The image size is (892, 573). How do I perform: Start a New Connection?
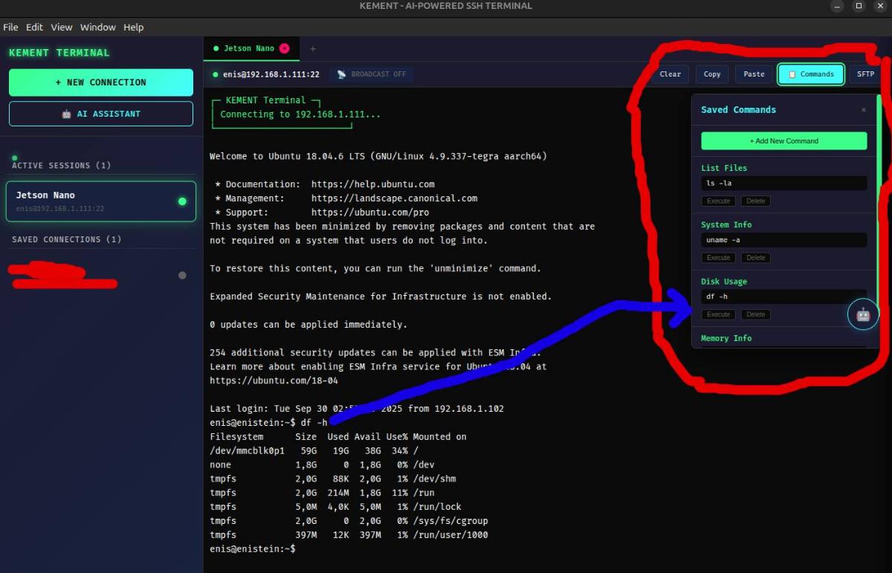(x=101, y=82)
